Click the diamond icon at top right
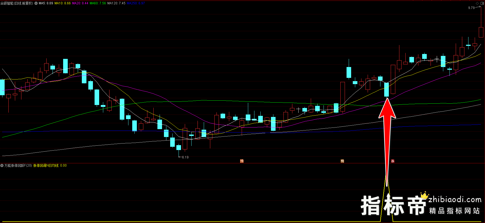Image resolution: width=485 pixels, height=223 pixels. tap(477, 3)
